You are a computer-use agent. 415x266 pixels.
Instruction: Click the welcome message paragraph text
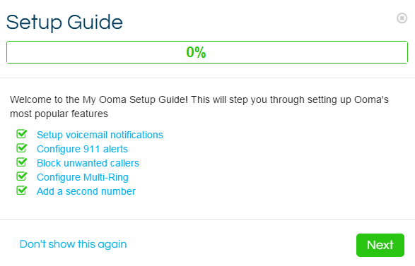[x=199, y=107]
